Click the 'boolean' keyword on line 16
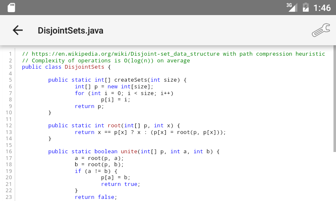 coord(106,152)
